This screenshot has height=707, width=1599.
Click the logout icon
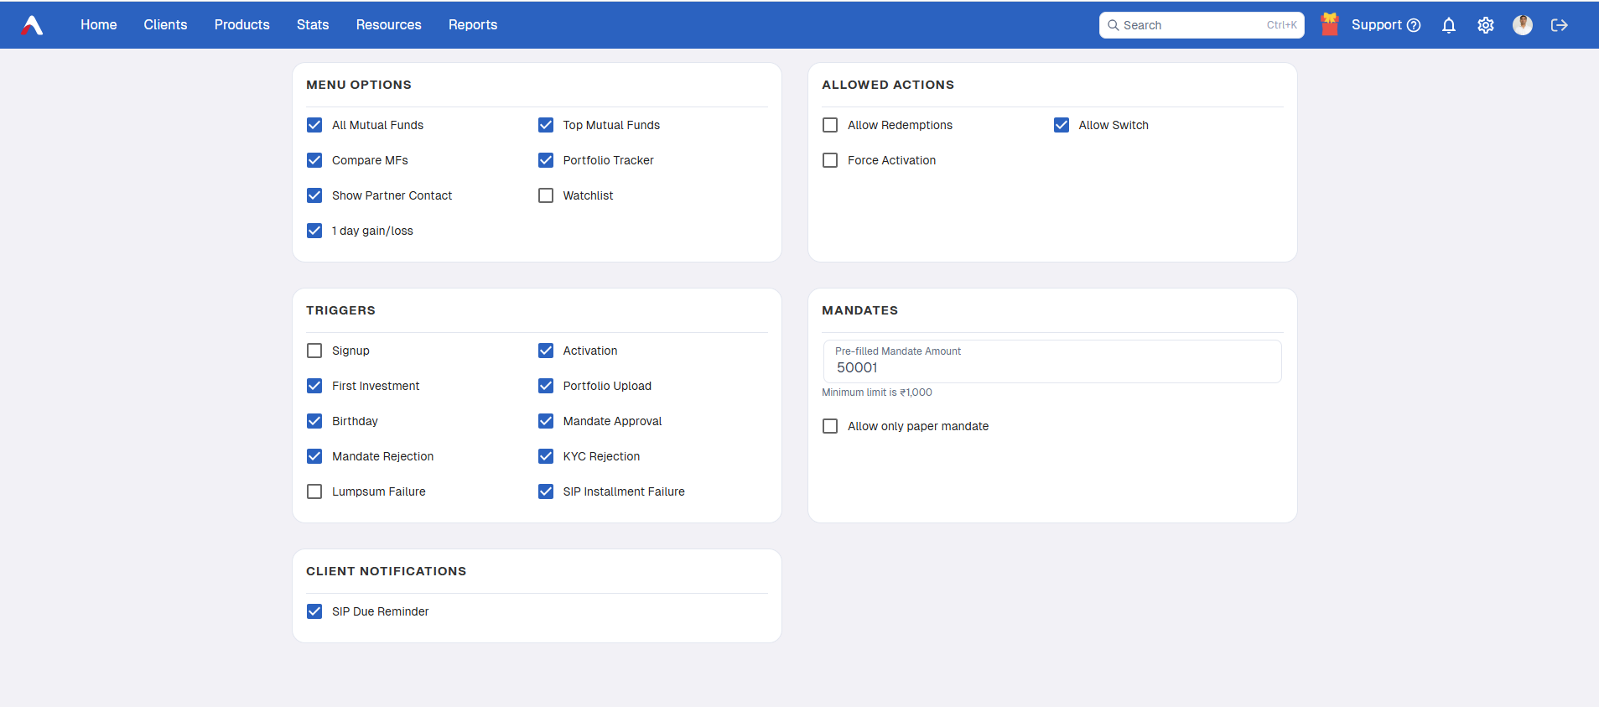(x=1560, y=25)
